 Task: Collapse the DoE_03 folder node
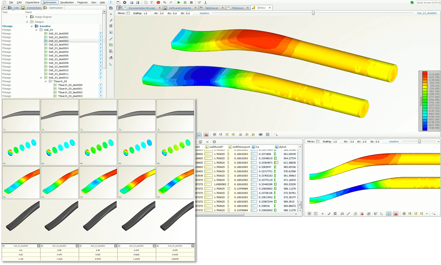36,30
